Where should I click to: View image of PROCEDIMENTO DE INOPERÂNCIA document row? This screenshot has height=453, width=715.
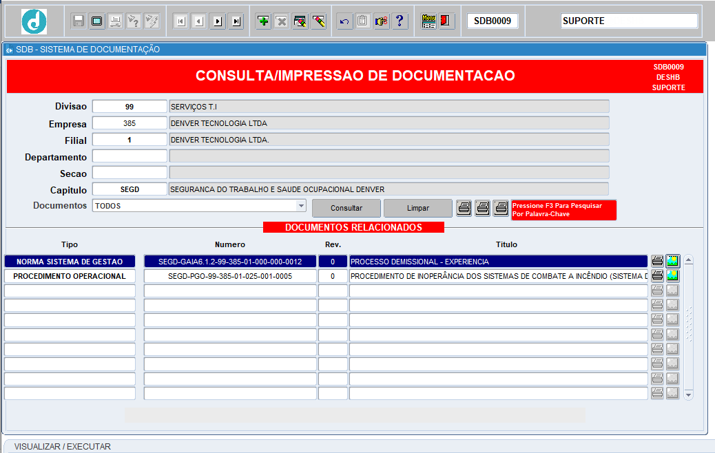point(672,276)
